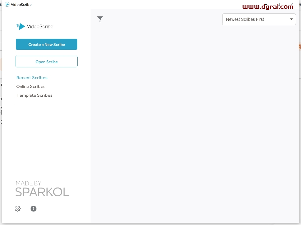Select Recent Scribes in sidebar
This screenshot has width=301, height=225.
click(32, 78)
